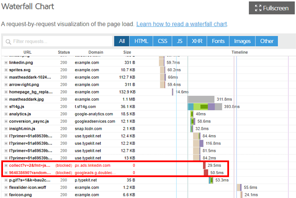The height and width of the screenshot is (198, 296).
Task: Select the All filter tab
Action: pyautogui.click(x=122, y=41)
